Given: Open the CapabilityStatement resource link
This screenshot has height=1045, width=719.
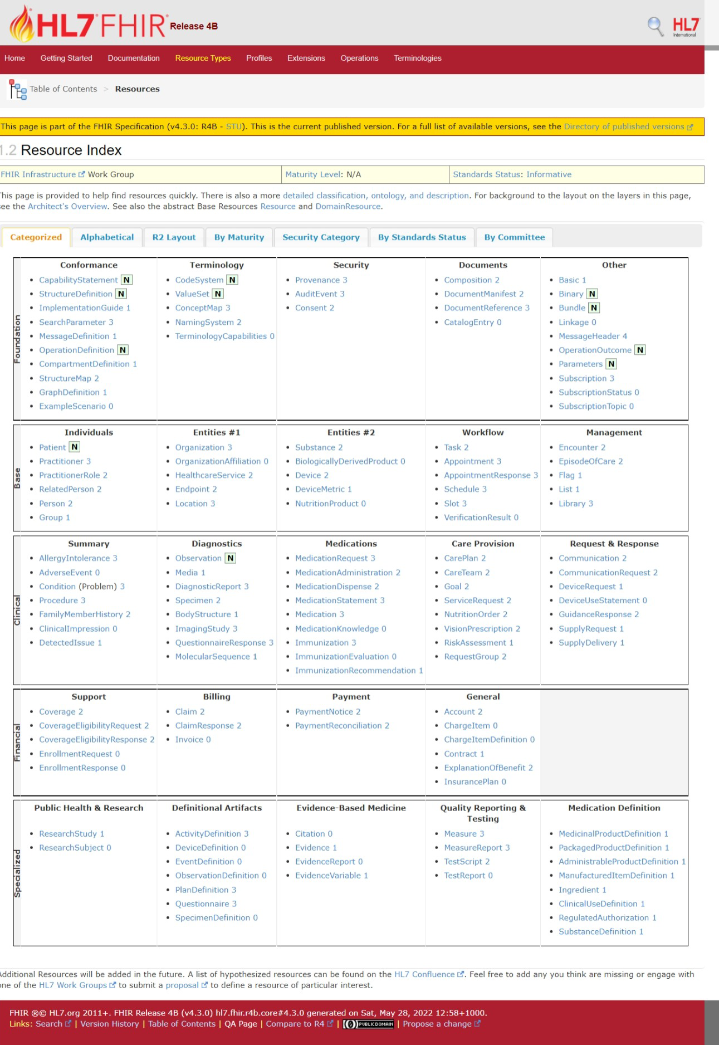Looking at the screenshot, I should click(x=79, y=280).
